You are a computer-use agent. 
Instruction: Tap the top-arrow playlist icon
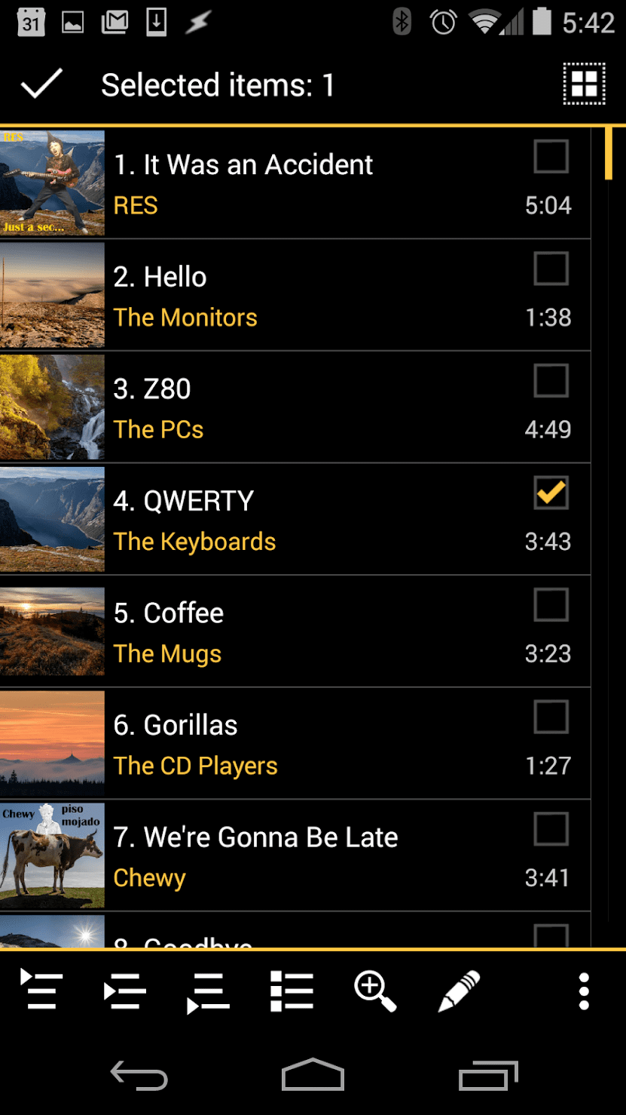41,990
